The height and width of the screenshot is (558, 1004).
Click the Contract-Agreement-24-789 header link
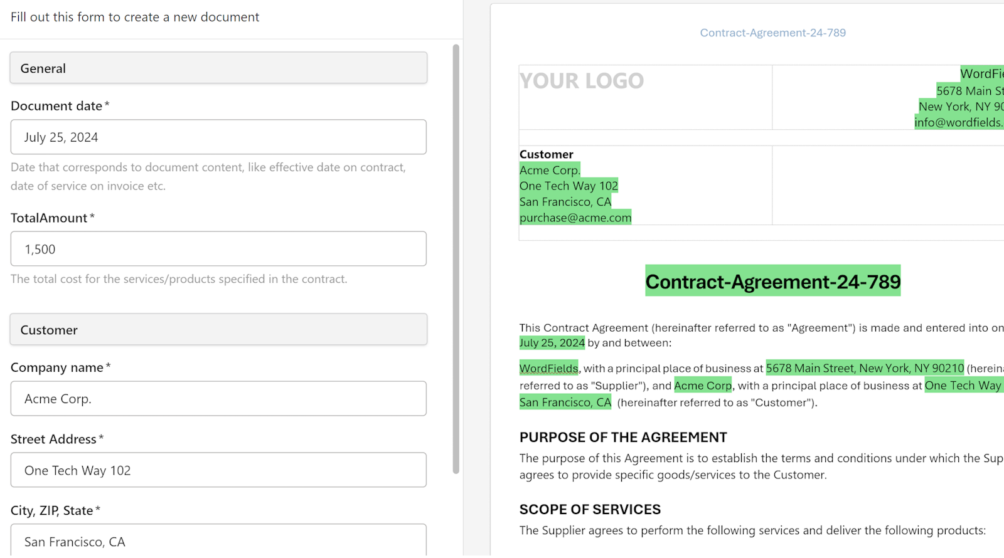point(772,33)
